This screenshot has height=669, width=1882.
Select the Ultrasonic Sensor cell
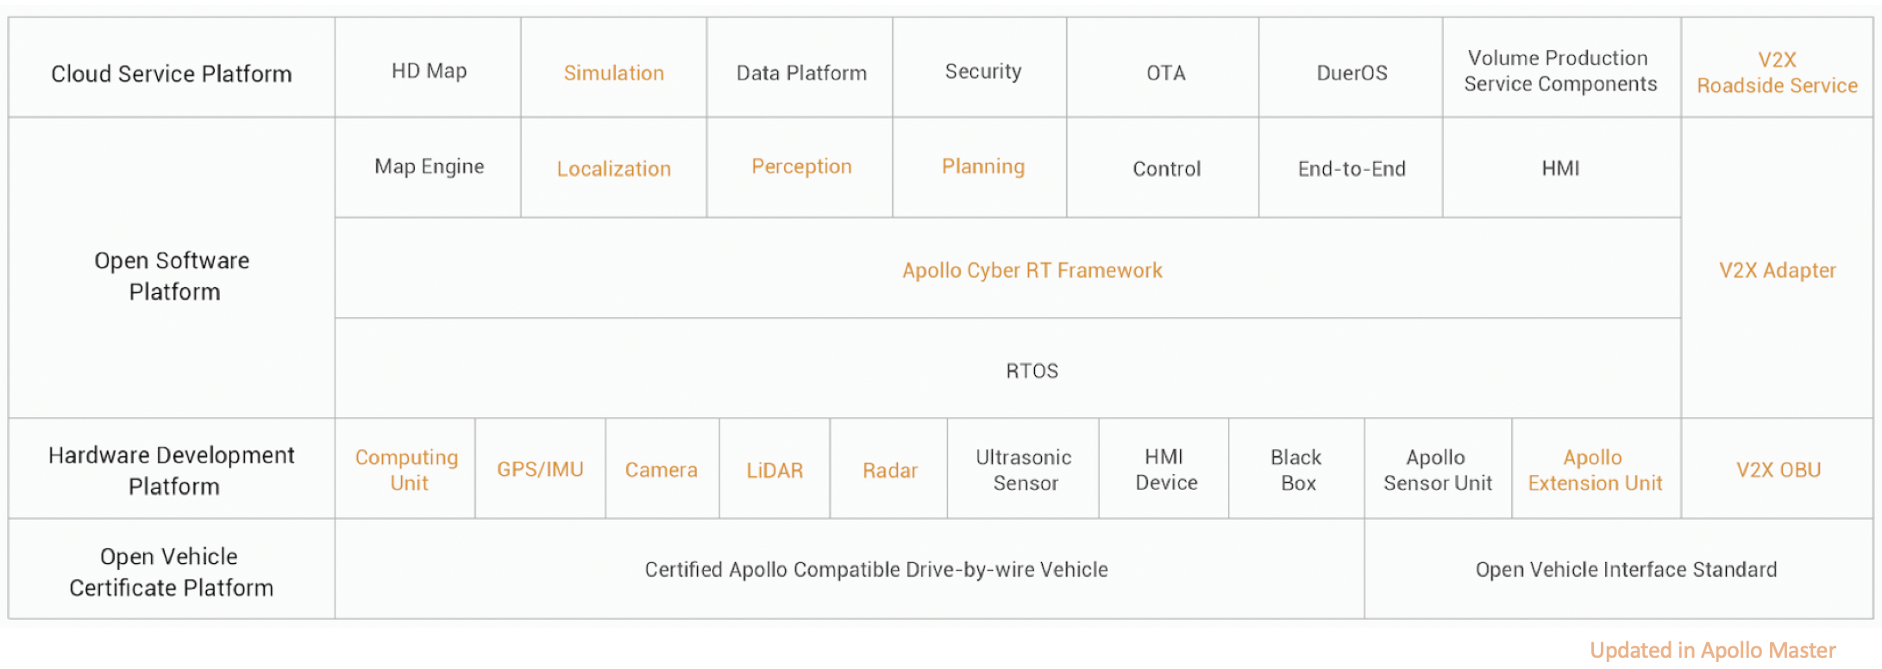pos(1024,470)
